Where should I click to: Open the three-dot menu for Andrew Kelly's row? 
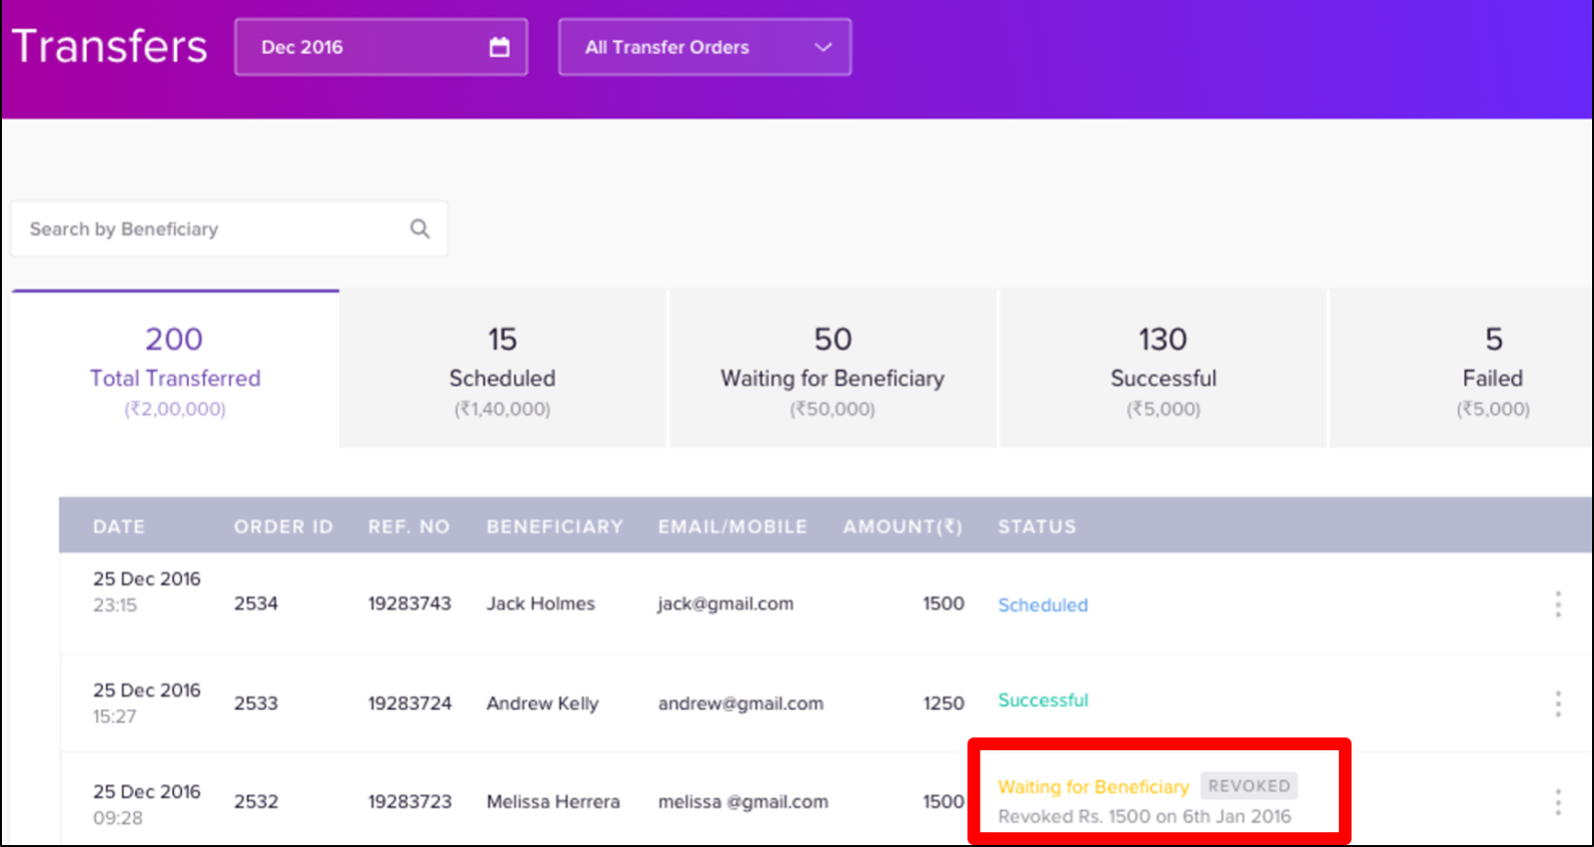click(x=1558, y=703)
